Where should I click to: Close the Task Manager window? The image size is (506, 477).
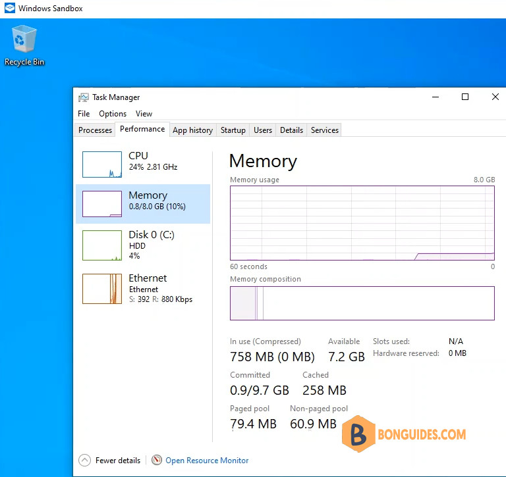tap(495, 97)
